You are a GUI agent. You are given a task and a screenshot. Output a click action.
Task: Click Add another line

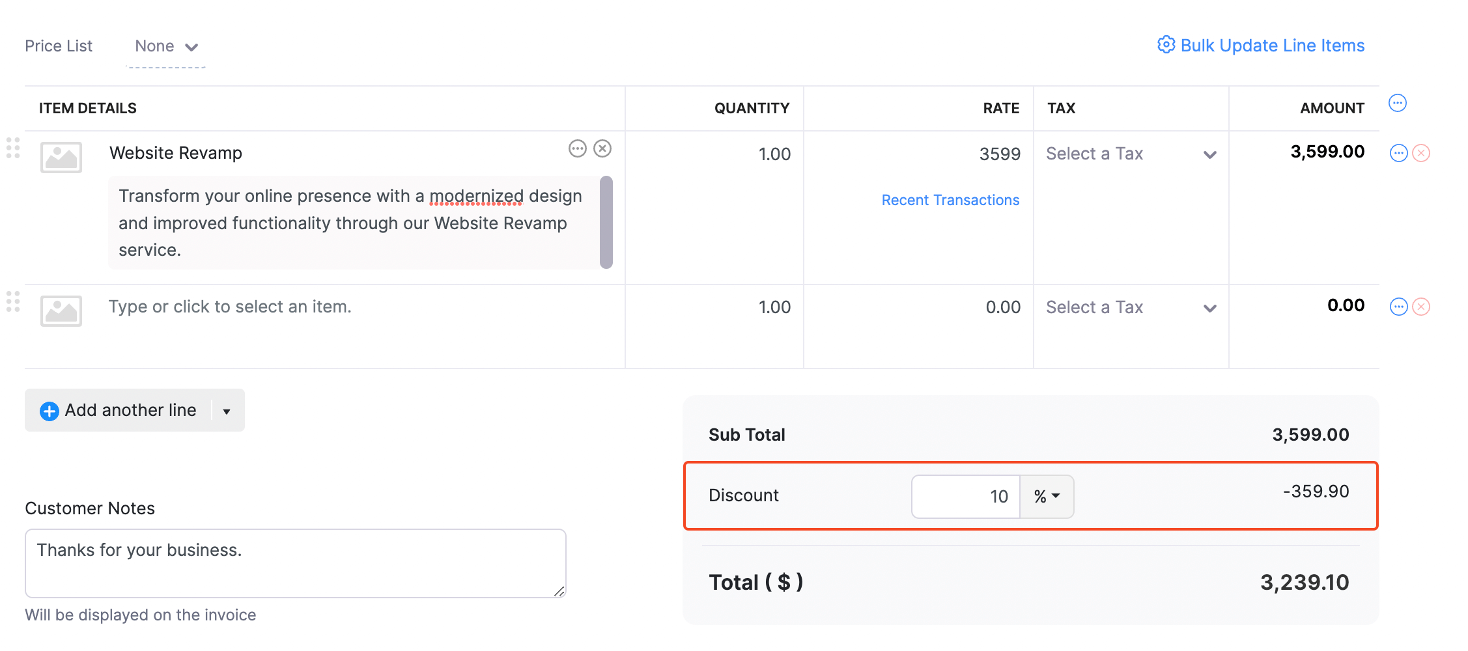click(121, 410)
